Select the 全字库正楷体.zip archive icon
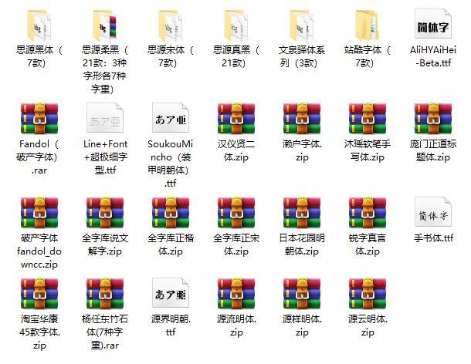 click(x=171, y=212)
